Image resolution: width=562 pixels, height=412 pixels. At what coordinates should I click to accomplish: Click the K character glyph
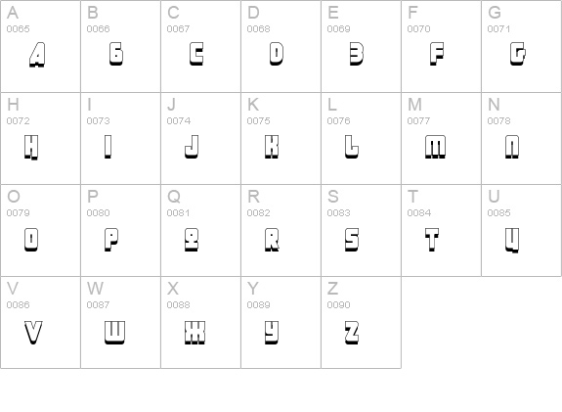pos(272,147)
